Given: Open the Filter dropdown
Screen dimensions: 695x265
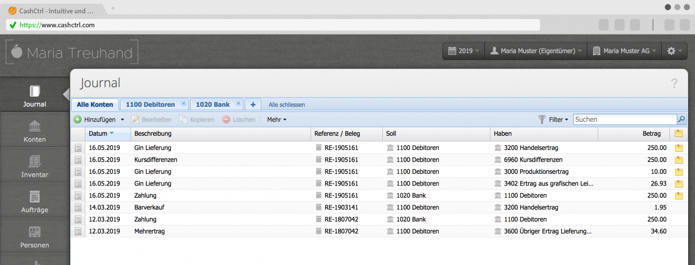Looking at the screenshot, I should pos(554,120).
